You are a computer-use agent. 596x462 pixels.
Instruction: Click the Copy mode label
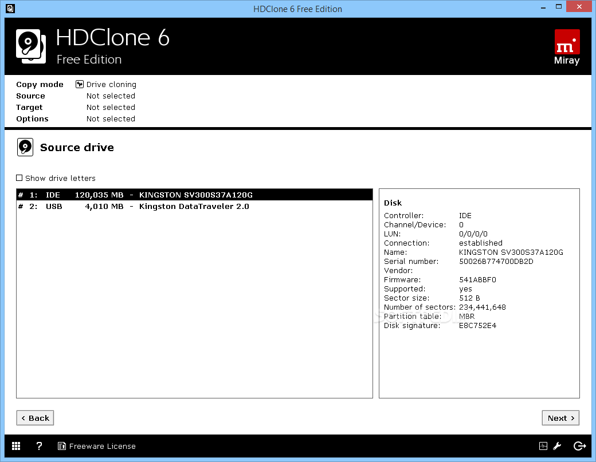(40, 85)
